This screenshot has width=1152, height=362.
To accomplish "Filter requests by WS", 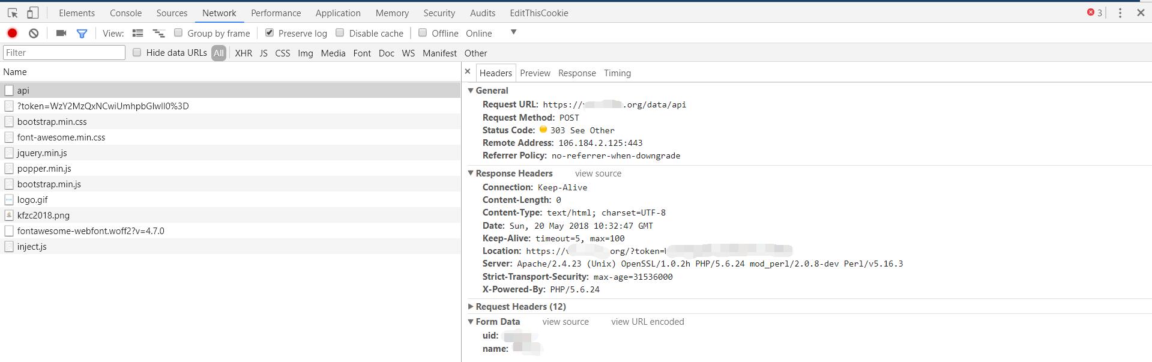I will pyautogui.click(x=408, y=53).
